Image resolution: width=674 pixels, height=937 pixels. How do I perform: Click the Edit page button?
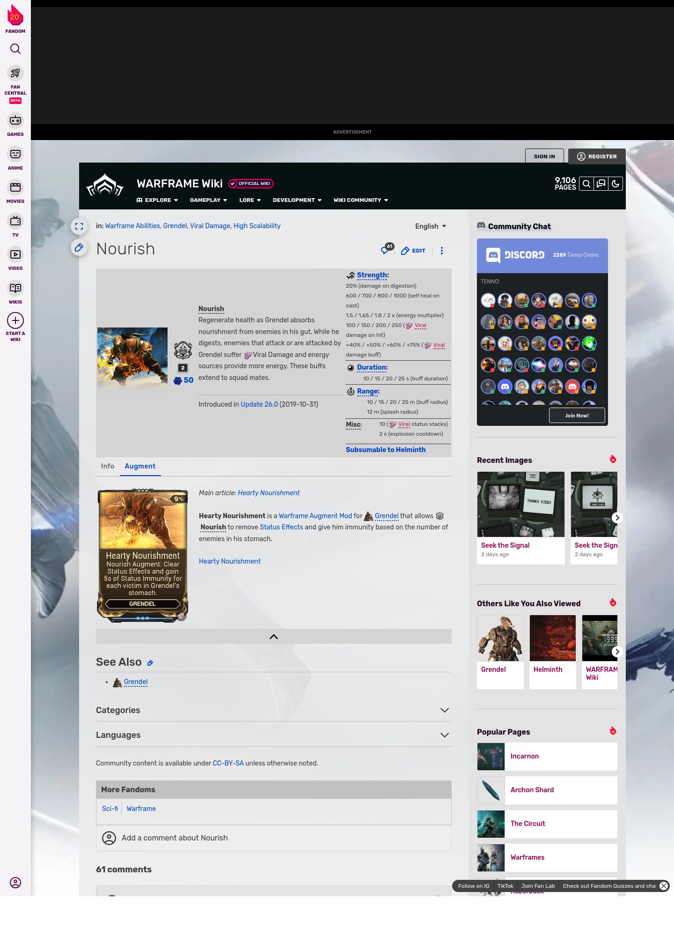pos(413,251)
